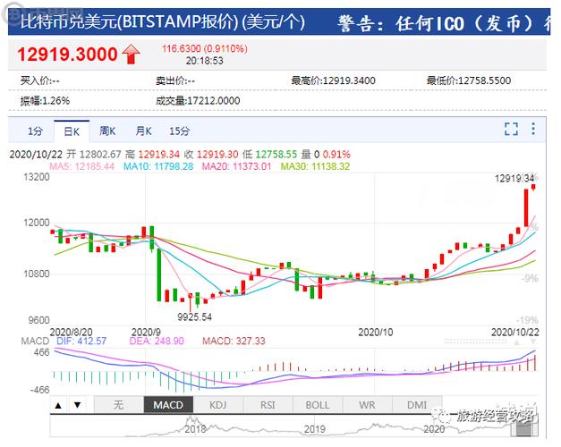Click the up triangle arrow beside indicators
The height and width of the screenshot is (447, 561).
(x=58, y=406)
